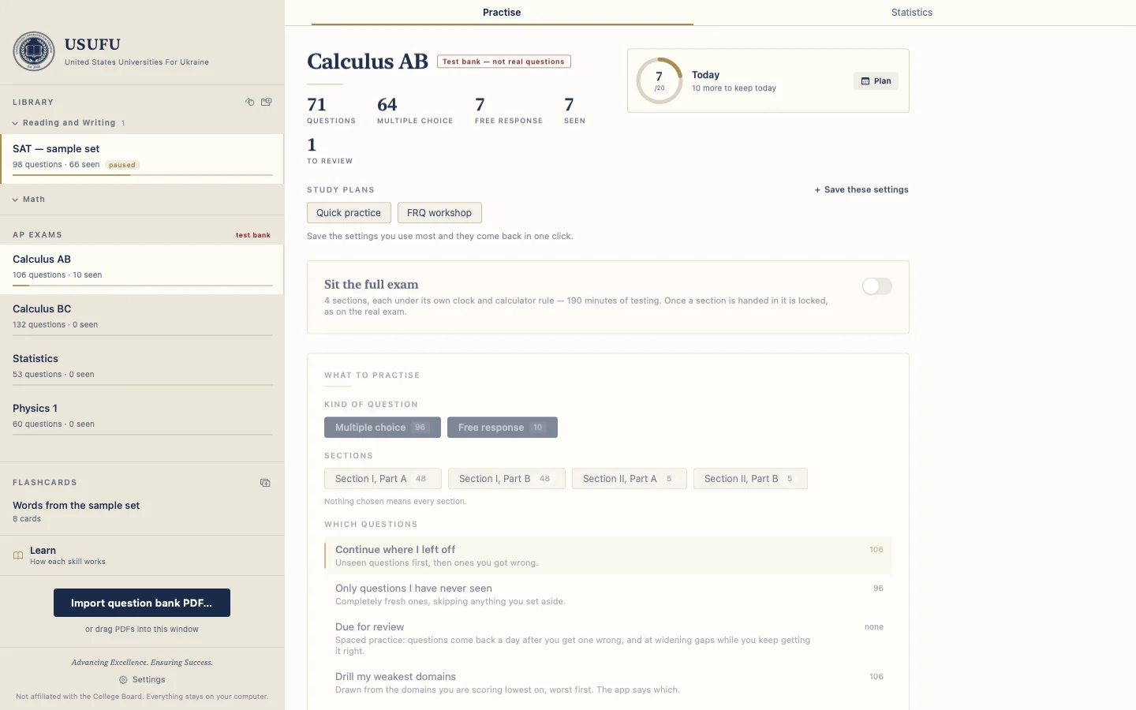Open Words from the sample set flashcards
This screenshot has width=1136, height=710.
[142, 511]
